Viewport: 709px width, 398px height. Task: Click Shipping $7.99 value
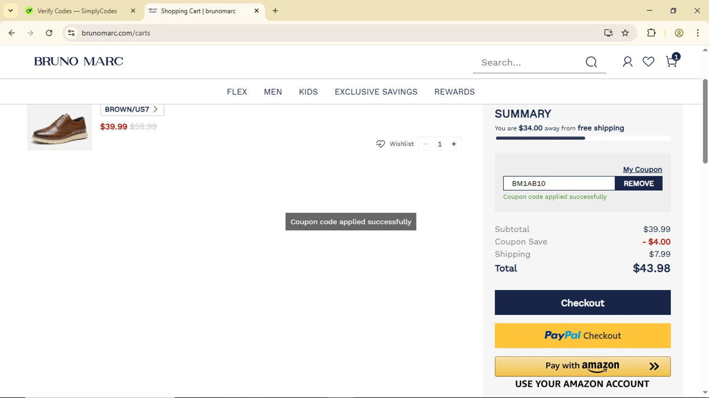[659, 254]
